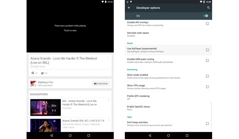The width and height of the screenshot is (239, 139).
Task: Click the Developer options scrollbar
Action: [211, 115]
